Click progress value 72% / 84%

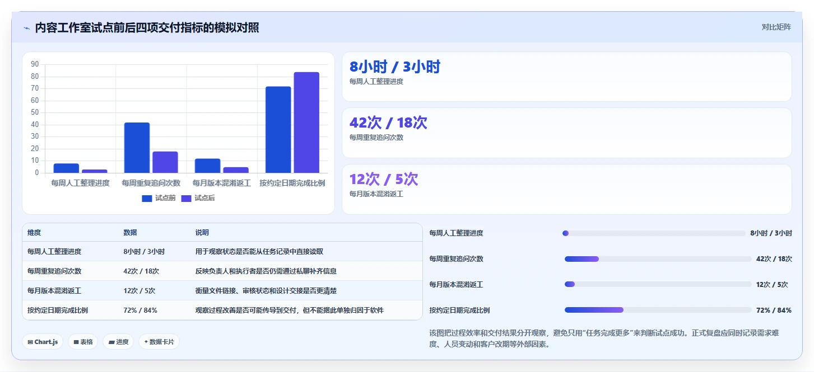pyautogui.click(x=774, y=310)
